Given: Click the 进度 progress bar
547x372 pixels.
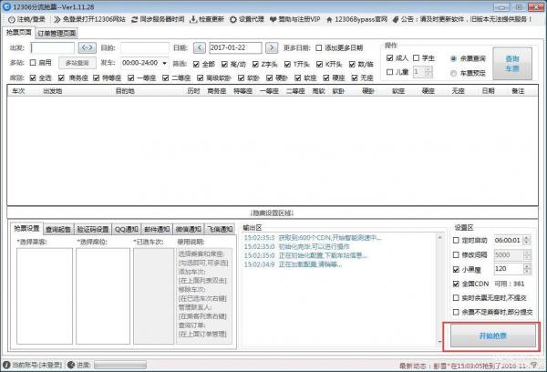Looking at the screenshot, I should click(x=120, y=365).
